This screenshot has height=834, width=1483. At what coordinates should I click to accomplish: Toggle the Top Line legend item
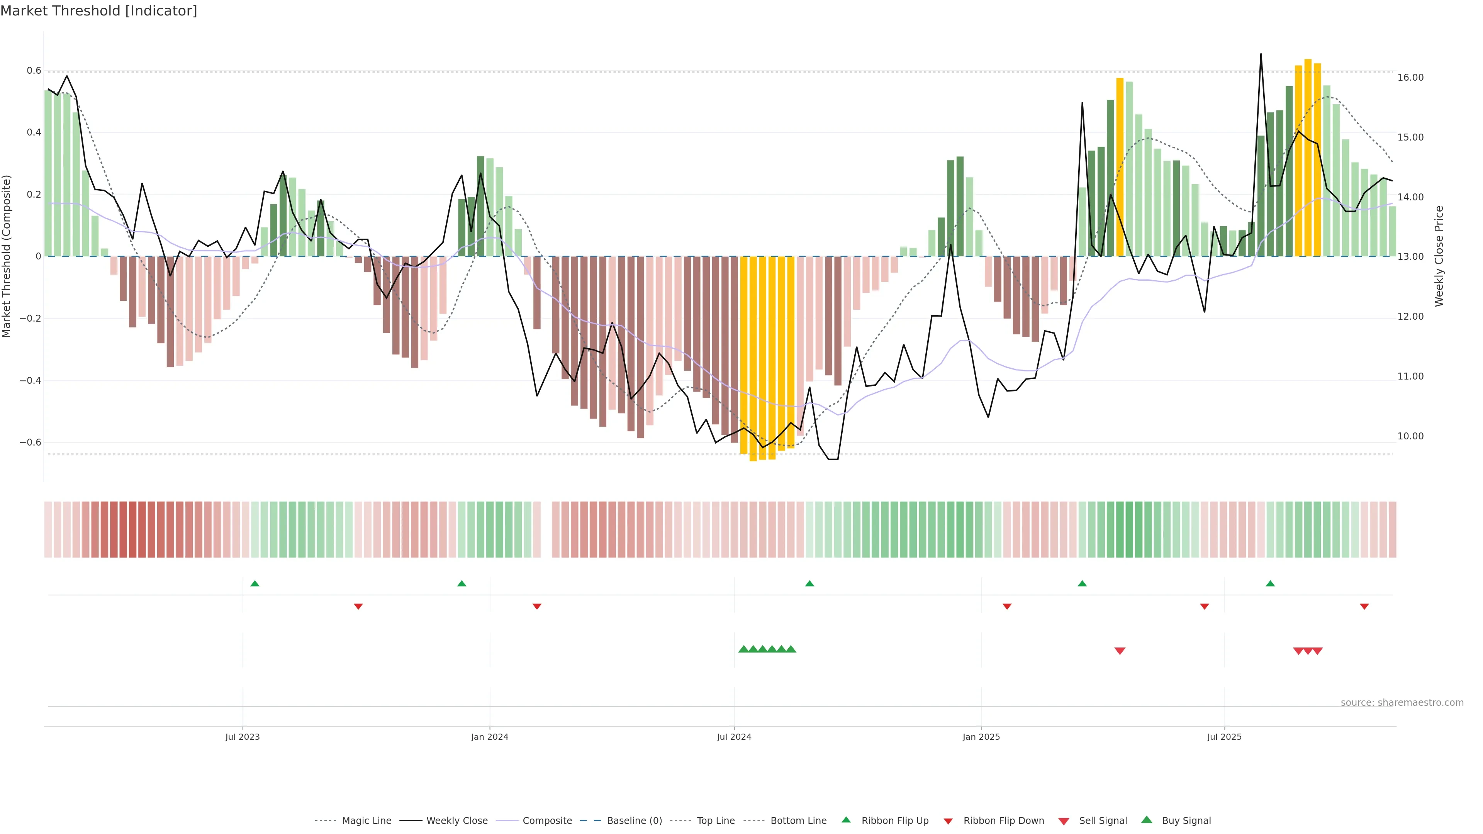click(x=716, y=821)
